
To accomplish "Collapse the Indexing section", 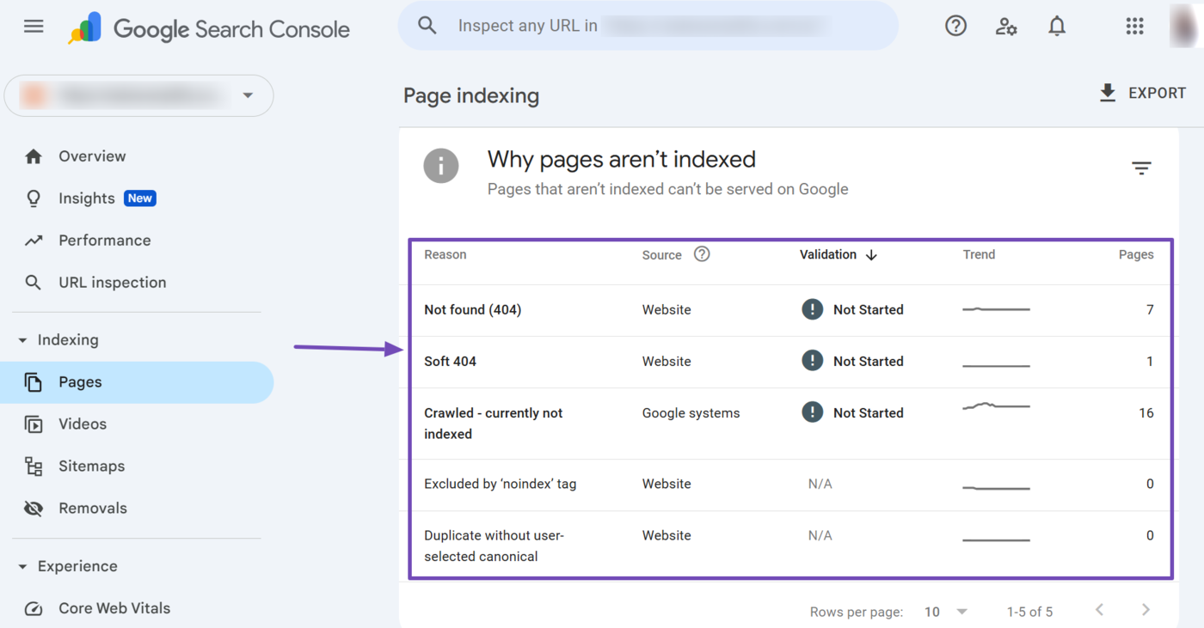I will click(x=23, y=340).
